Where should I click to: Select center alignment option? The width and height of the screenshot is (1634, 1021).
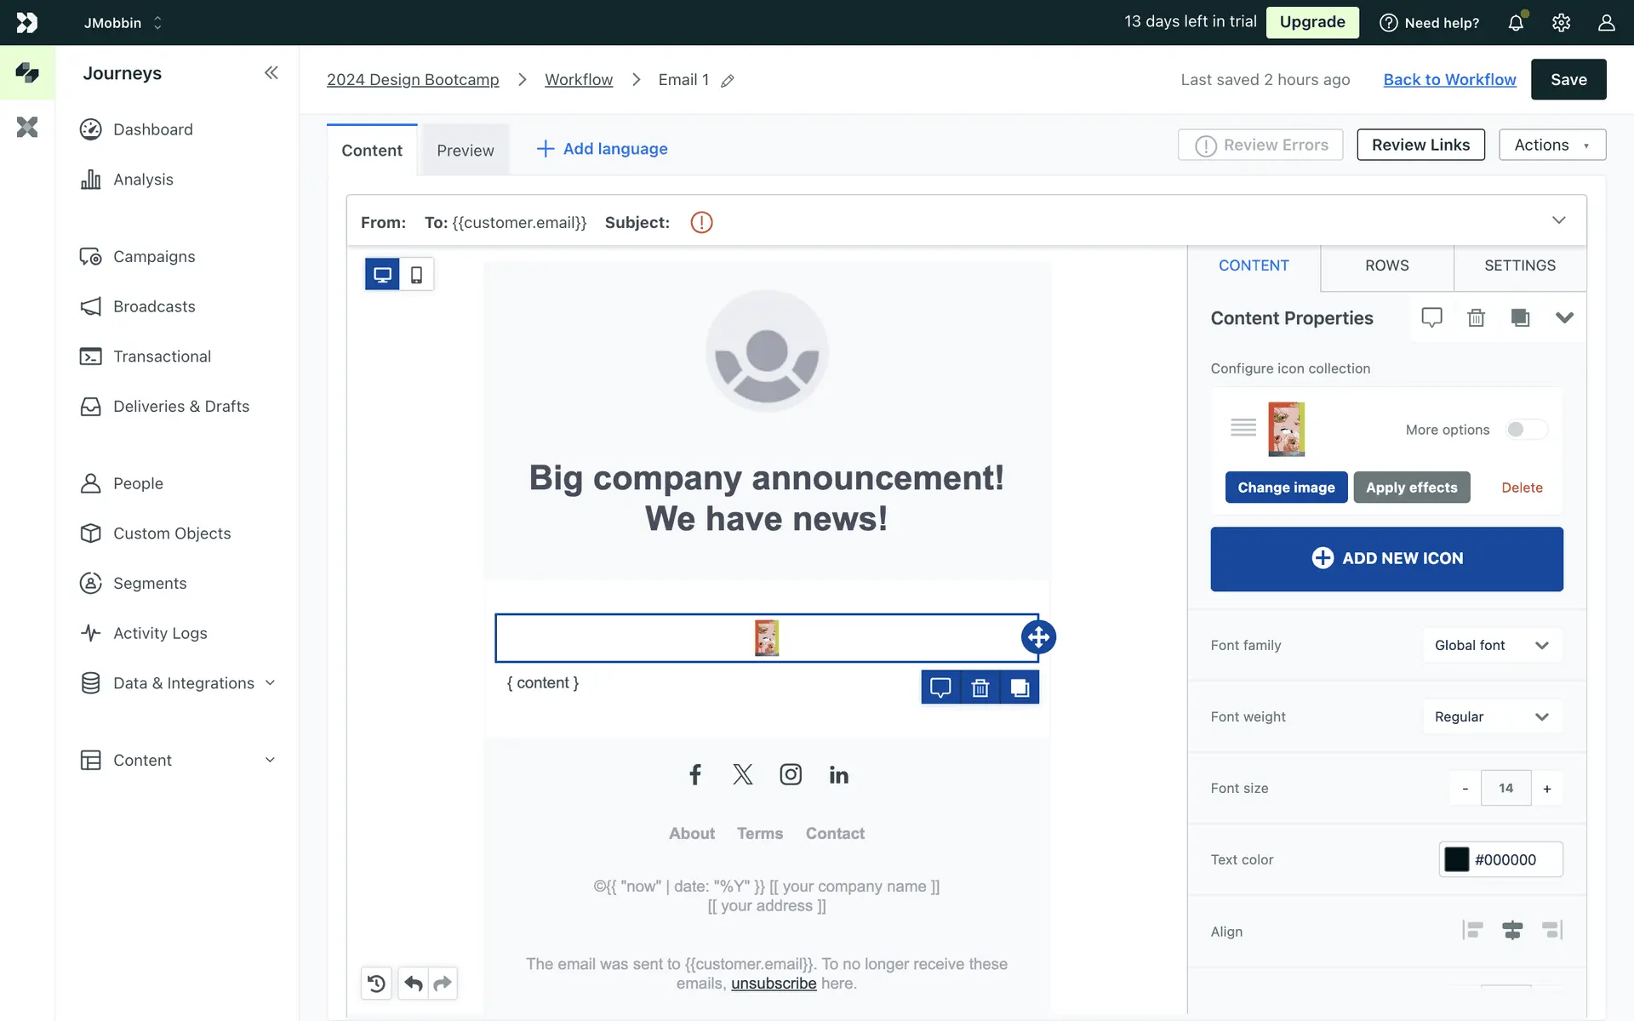(1512, 931)
